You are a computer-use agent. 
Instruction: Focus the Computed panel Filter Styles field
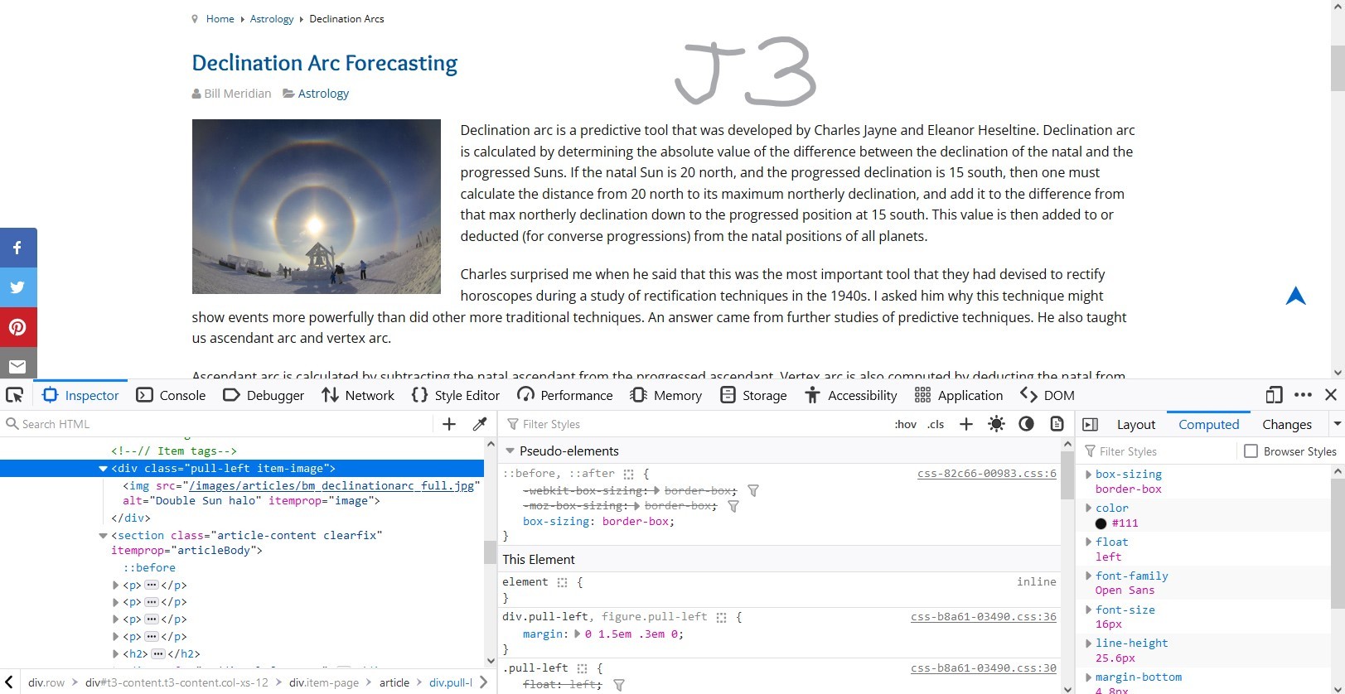coord(1160,451)
